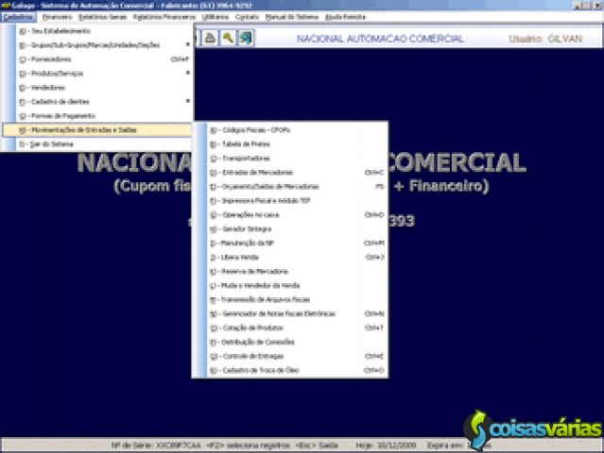Select Seu Estabelecimento menu entry
Image resolution: width=604 pixels, height=453 pixels.
click(97, 31)
